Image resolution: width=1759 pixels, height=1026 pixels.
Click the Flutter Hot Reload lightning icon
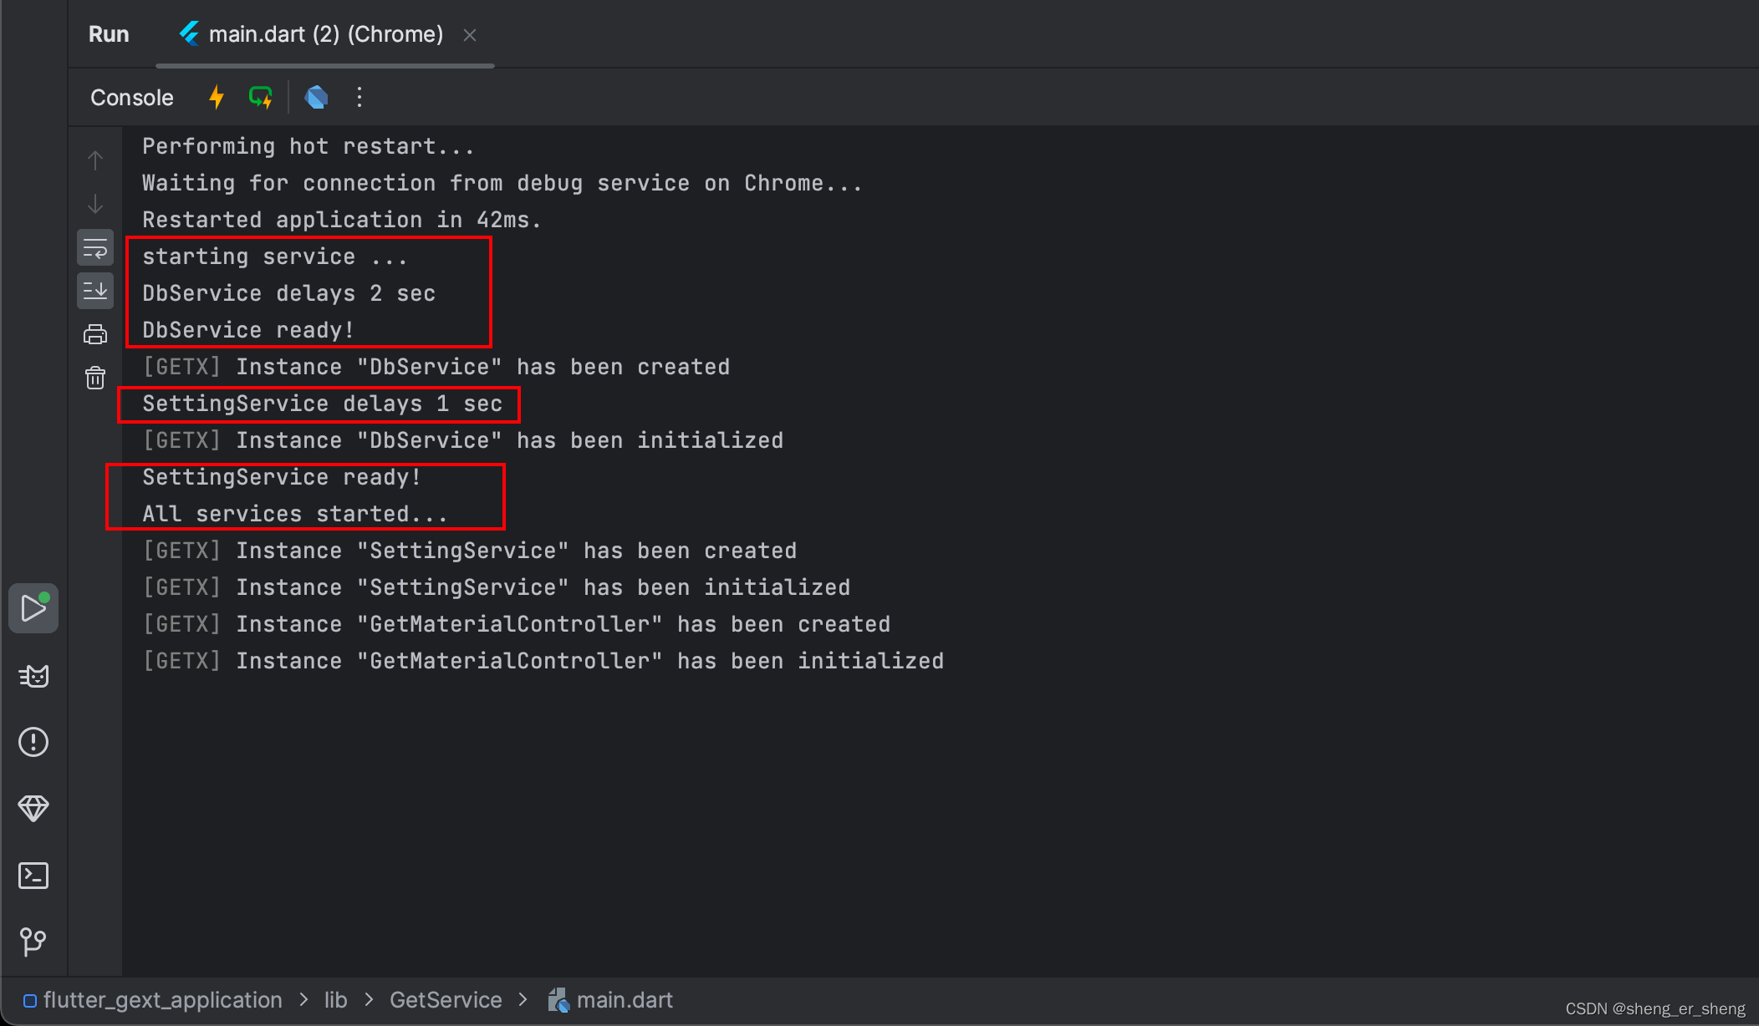[217, 97]
